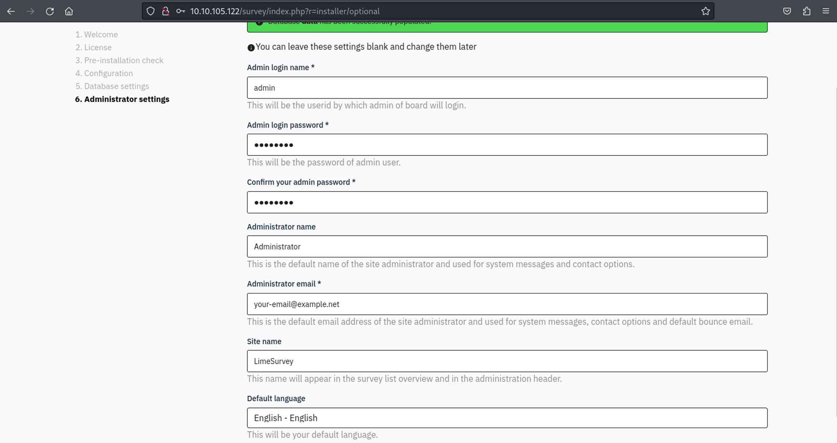837x443 pixels.
Task: Expand the Default language dropdown
Action: point(507,418)
